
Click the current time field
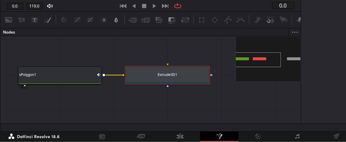point(283,6)
